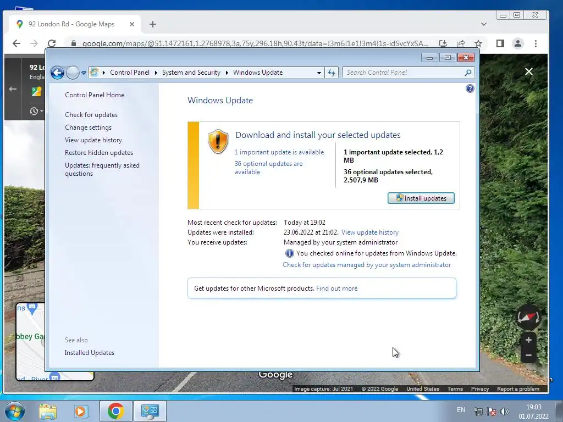
Task: Close Street View with X icon
Action: click(x=528, y=71)
